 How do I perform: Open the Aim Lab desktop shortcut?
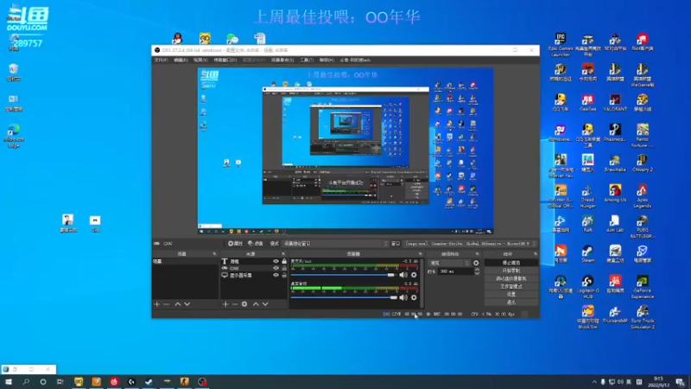(x=615, y=224)
